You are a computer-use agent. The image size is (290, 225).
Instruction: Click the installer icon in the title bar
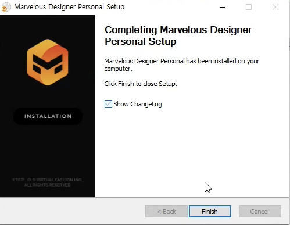[x=6, y=7]
